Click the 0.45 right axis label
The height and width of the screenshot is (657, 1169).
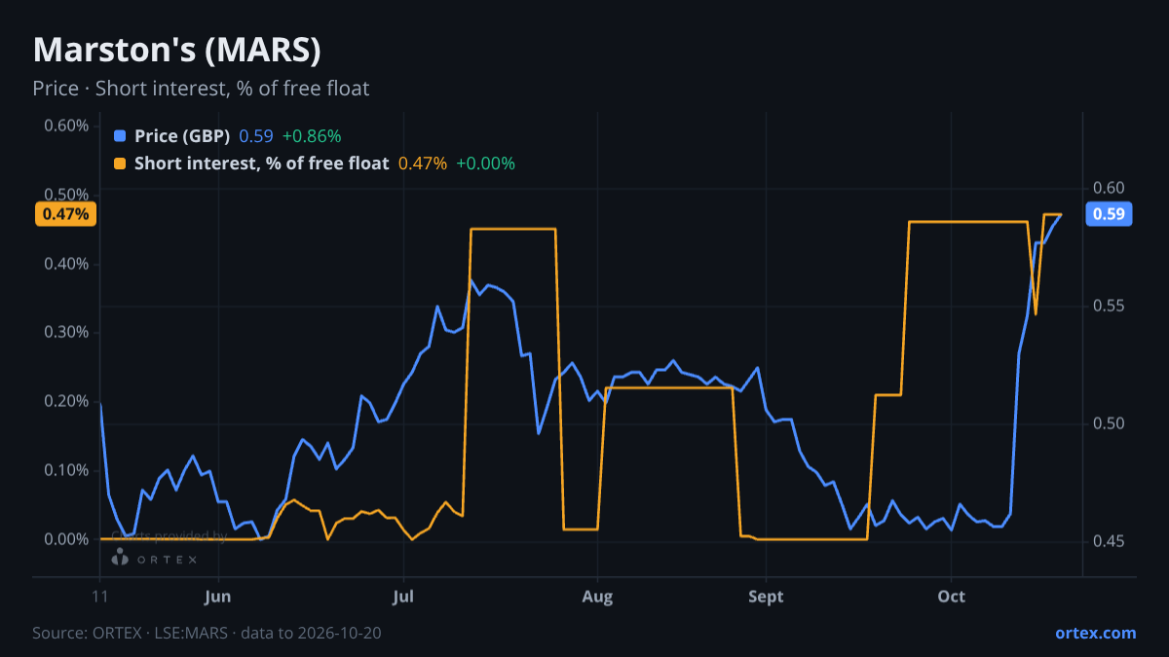1109,541
